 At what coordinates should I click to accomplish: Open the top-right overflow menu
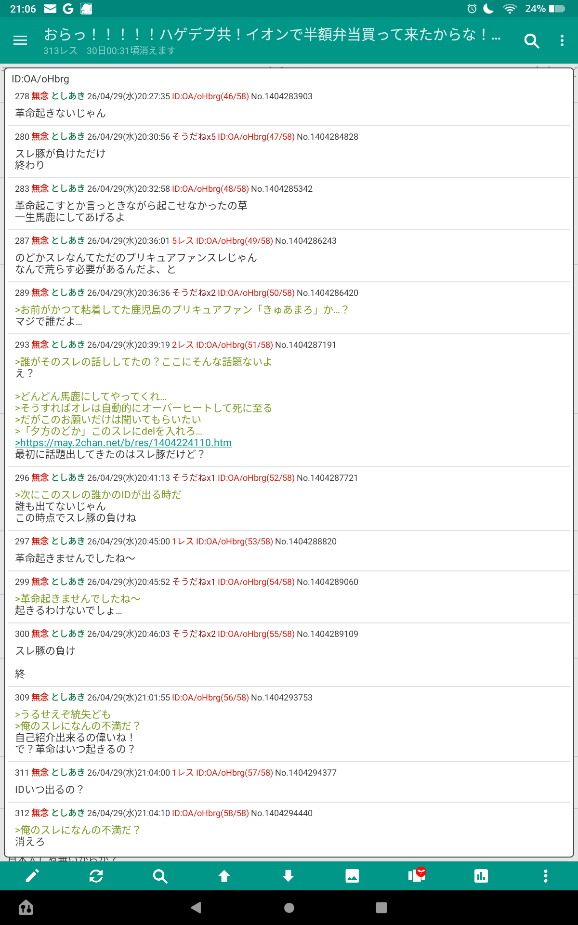[562, 41]
